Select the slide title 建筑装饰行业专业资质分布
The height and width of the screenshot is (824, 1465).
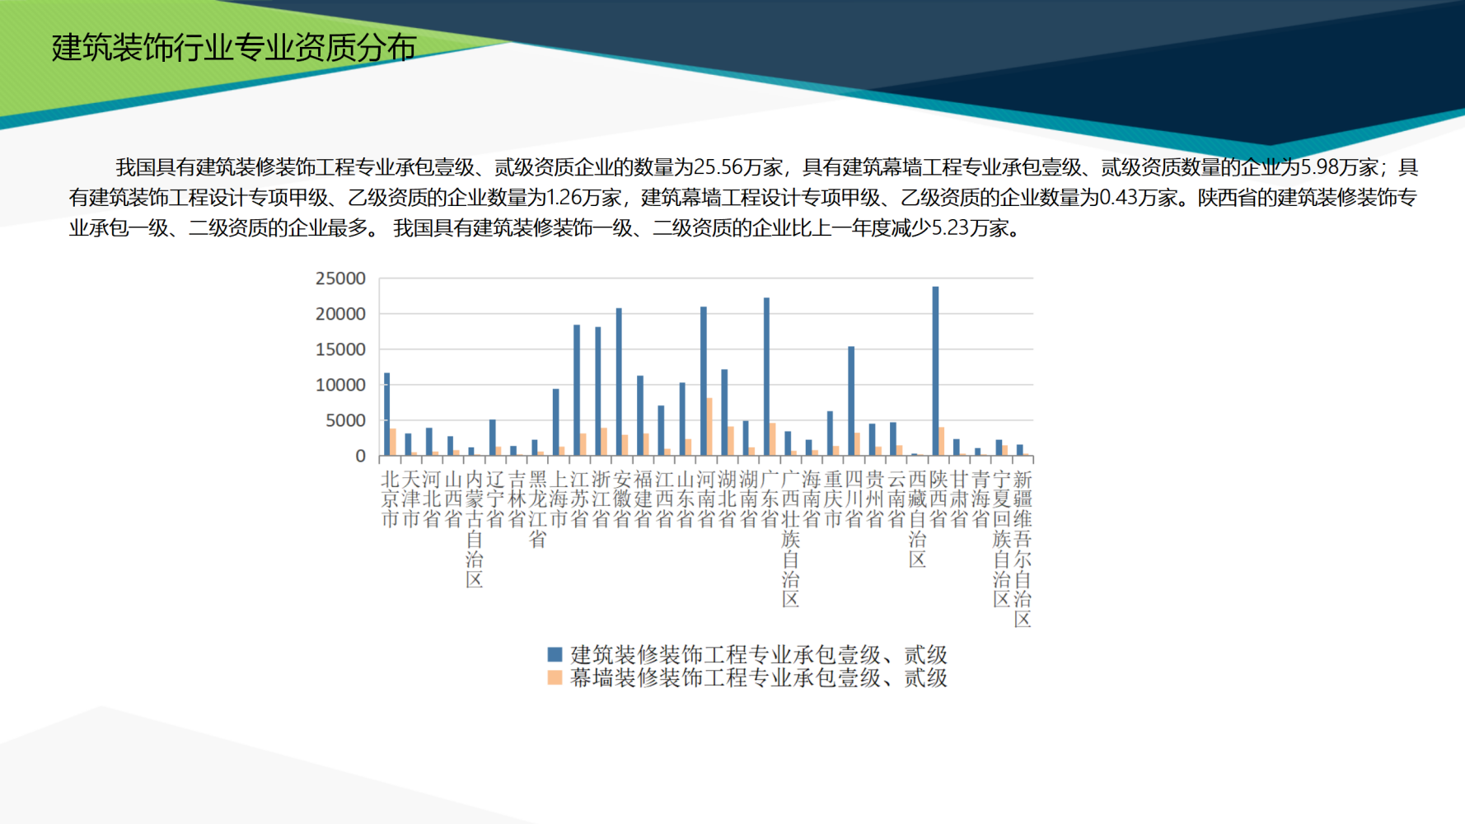point(234,48)
